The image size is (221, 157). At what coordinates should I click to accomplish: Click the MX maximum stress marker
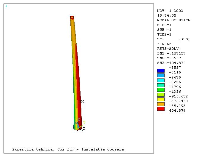pos(82,102)
